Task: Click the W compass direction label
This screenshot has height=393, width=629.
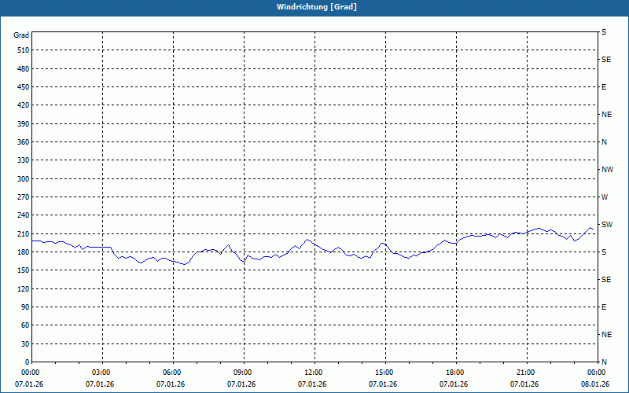Action: coord(605,197)
